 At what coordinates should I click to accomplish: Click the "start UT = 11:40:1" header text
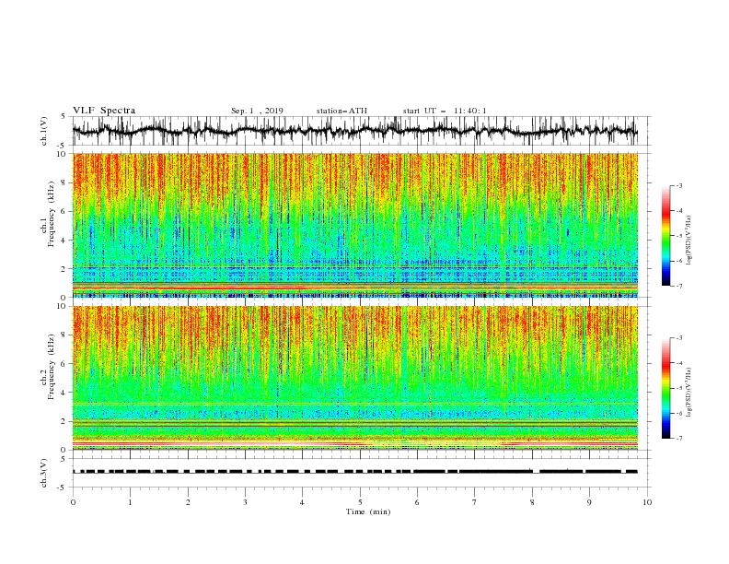[x=445, y=111]
